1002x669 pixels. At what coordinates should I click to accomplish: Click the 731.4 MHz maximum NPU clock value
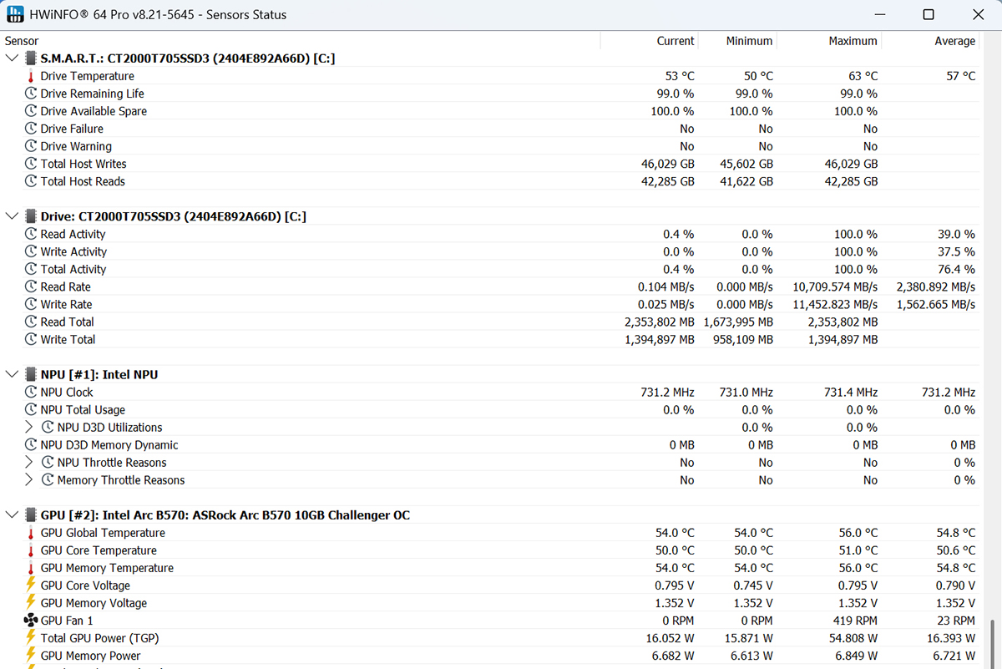click(x=851, y=392)
